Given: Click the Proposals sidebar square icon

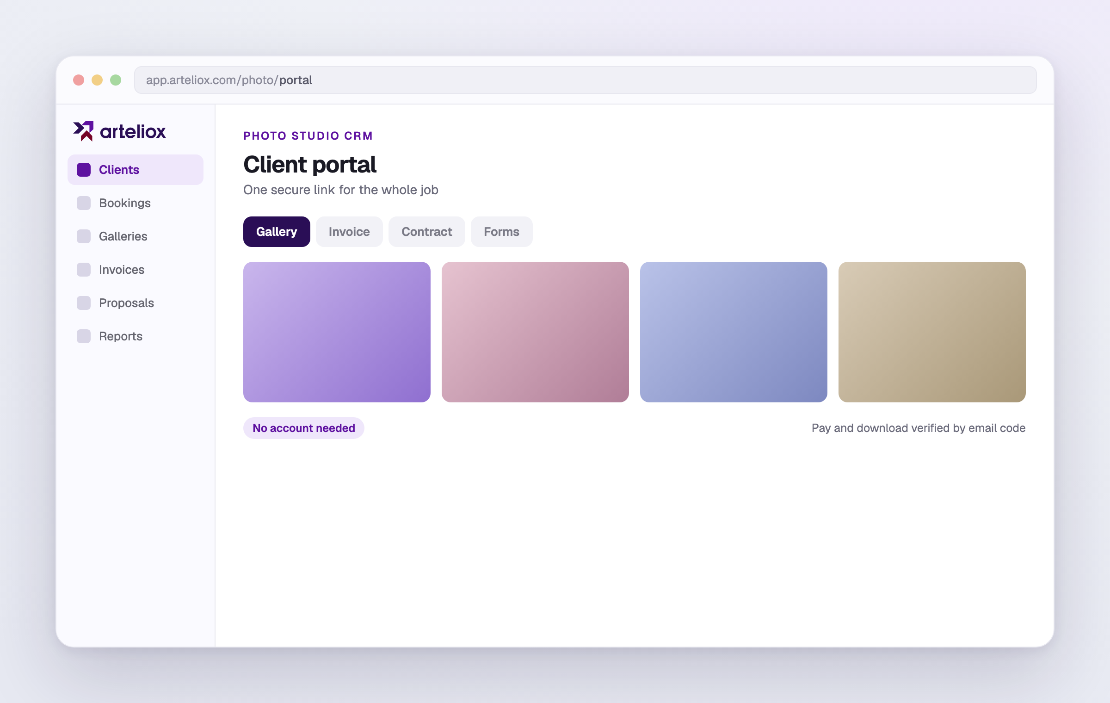Looking at the screenshot, I should [x=84, y=303].
